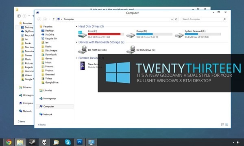Click Forward arrow in Computer window

(x=45, y=19)
